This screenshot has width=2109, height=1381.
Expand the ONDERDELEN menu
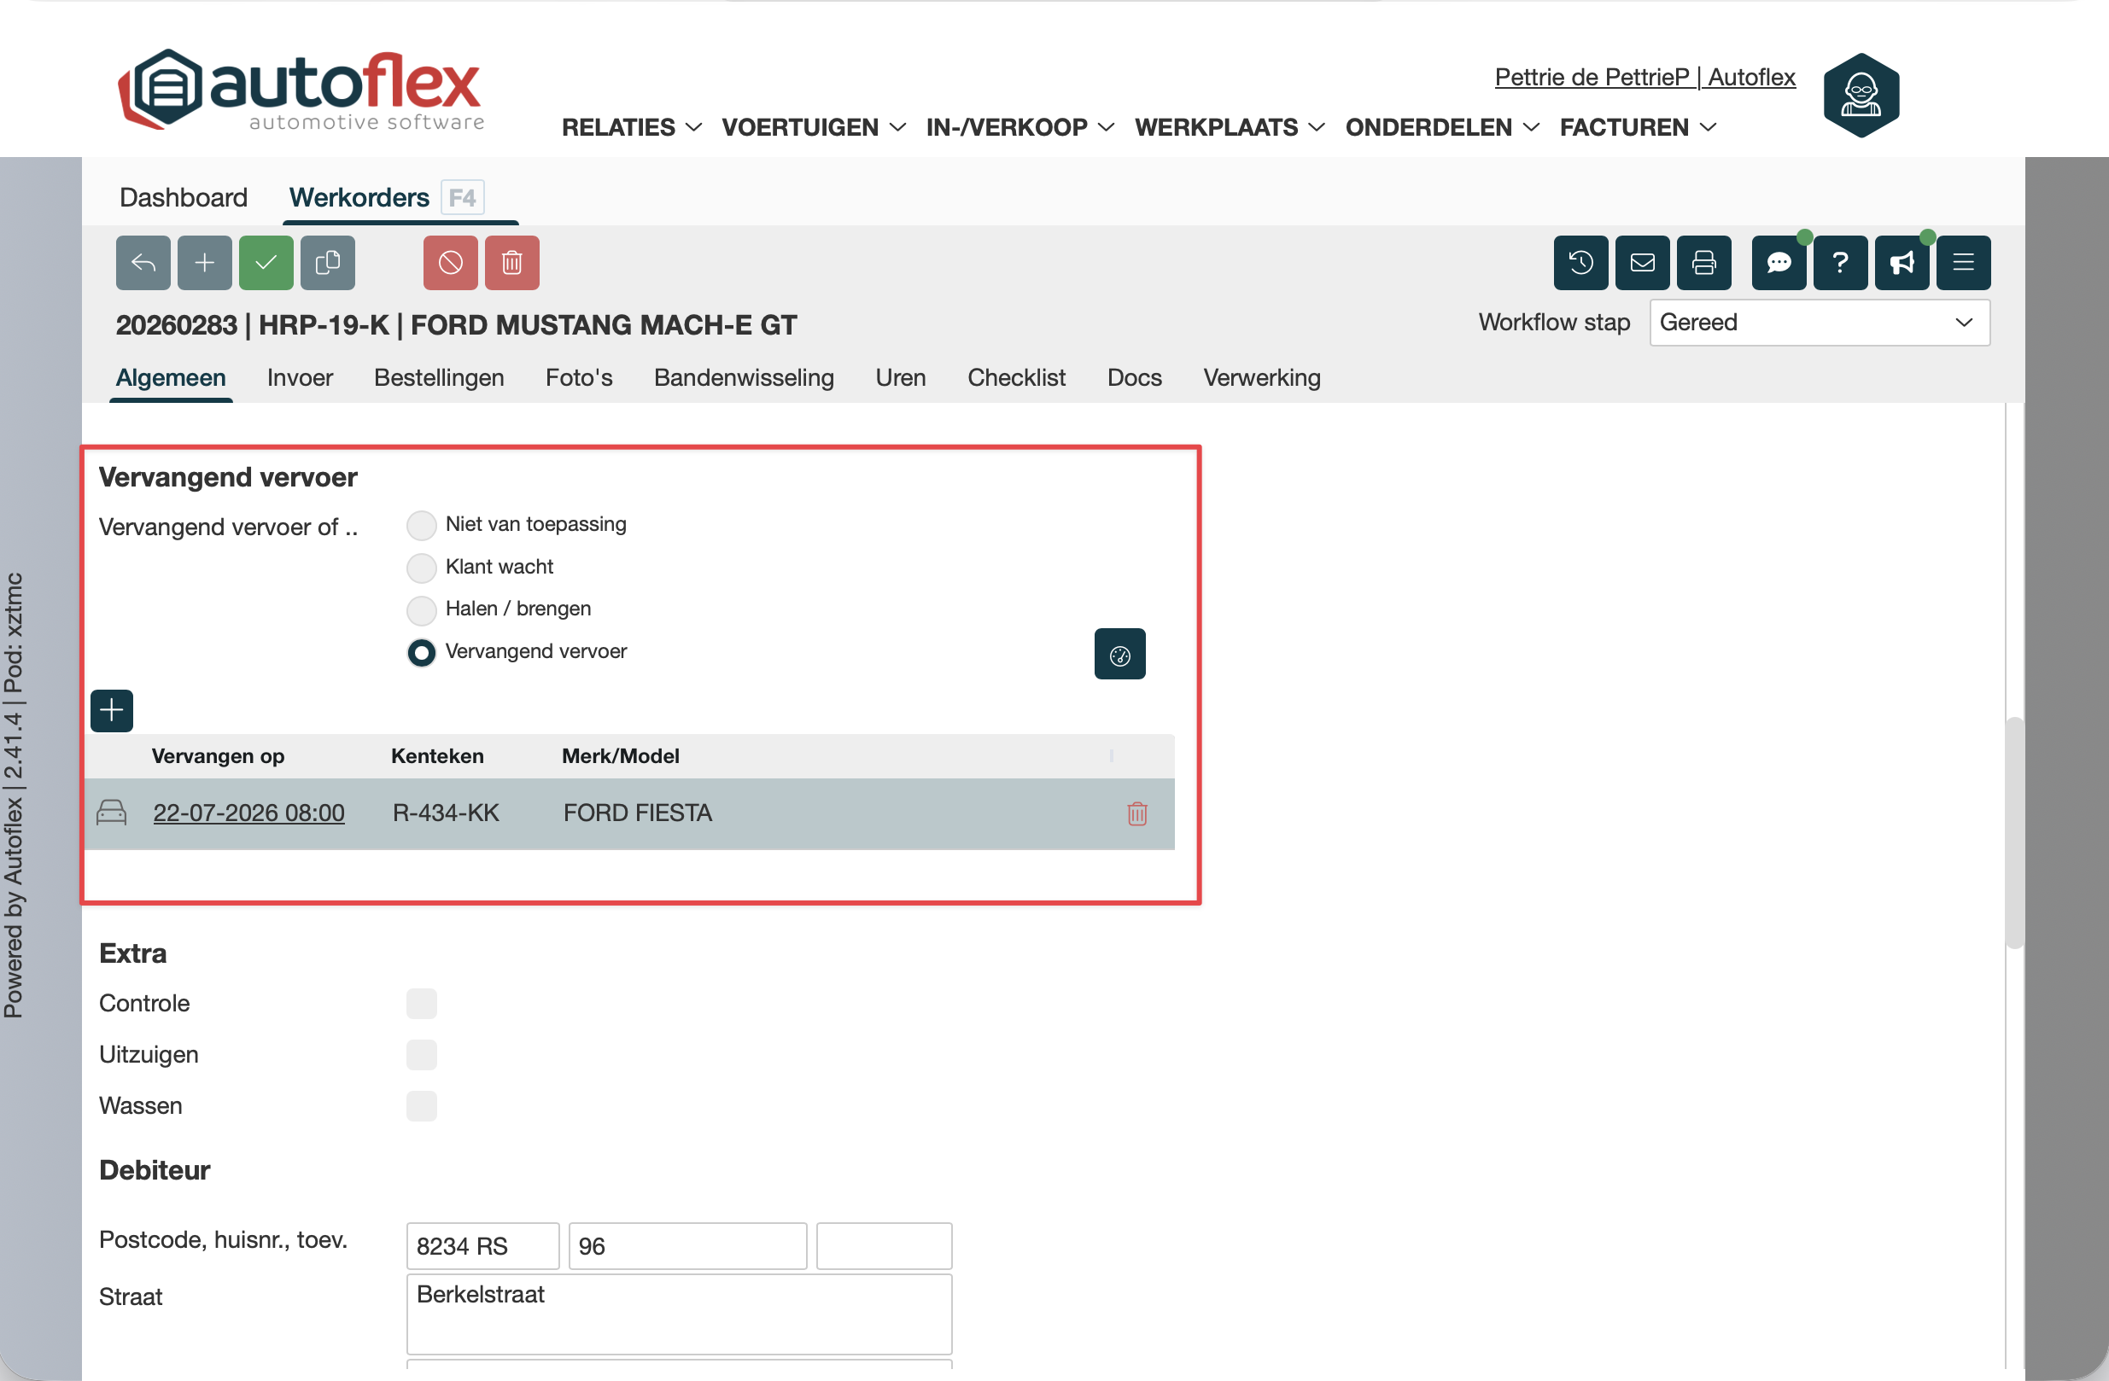[1443, 127]
